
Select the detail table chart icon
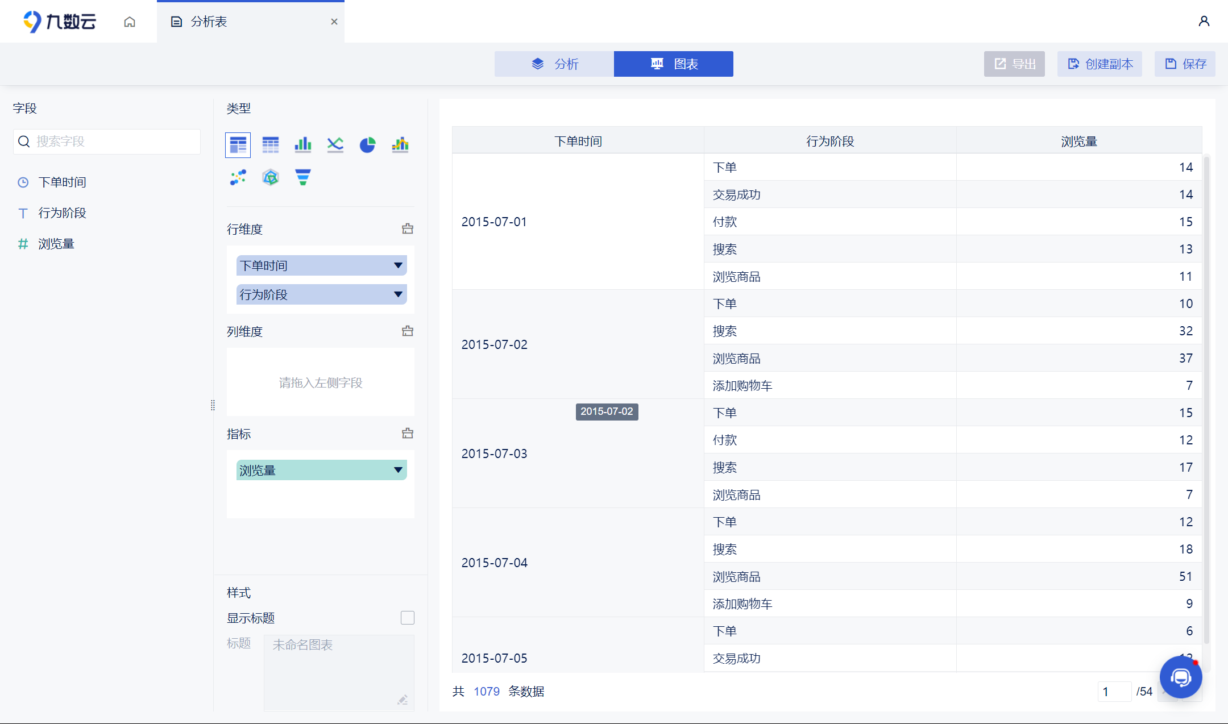[x=271, y=145]
